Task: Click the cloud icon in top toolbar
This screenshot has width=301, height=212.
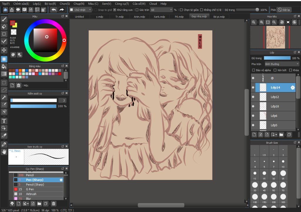Action: (x=5, y=10)
